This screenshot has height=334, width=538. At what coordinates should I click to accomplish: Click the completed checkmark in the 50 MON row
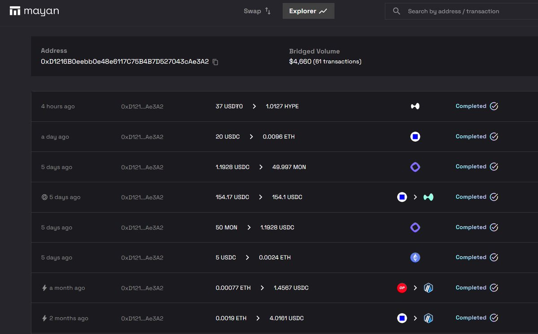click(x=494, y=227)
